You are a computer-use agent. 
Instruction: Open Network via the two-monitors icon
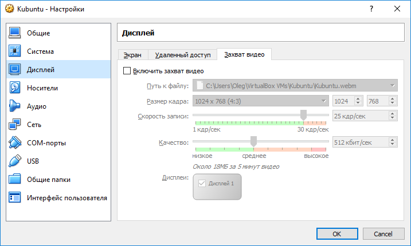point(14,124)
